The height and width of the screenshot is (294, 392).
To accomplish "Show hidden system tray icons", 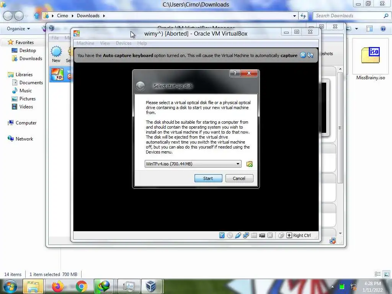I will [332, 286].
